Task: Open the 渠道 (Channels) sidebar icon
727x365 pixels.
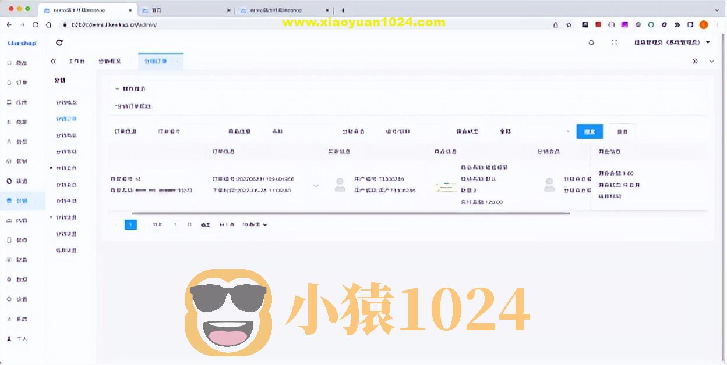Action: [20, 181]
